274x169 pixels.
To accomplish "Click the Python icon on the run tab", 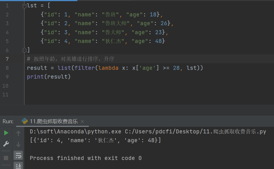I will [25, 121].
